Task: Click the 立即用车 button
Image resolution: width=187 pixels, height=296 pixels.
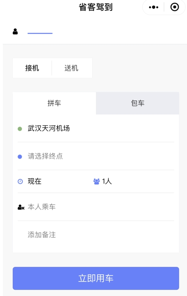Action: click(96, 278)
